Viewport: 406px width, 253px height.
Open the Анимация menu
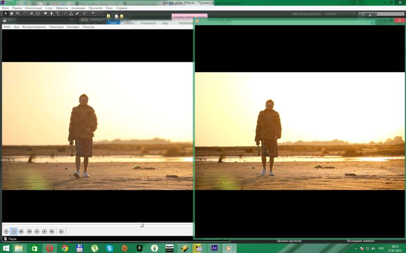78,8
